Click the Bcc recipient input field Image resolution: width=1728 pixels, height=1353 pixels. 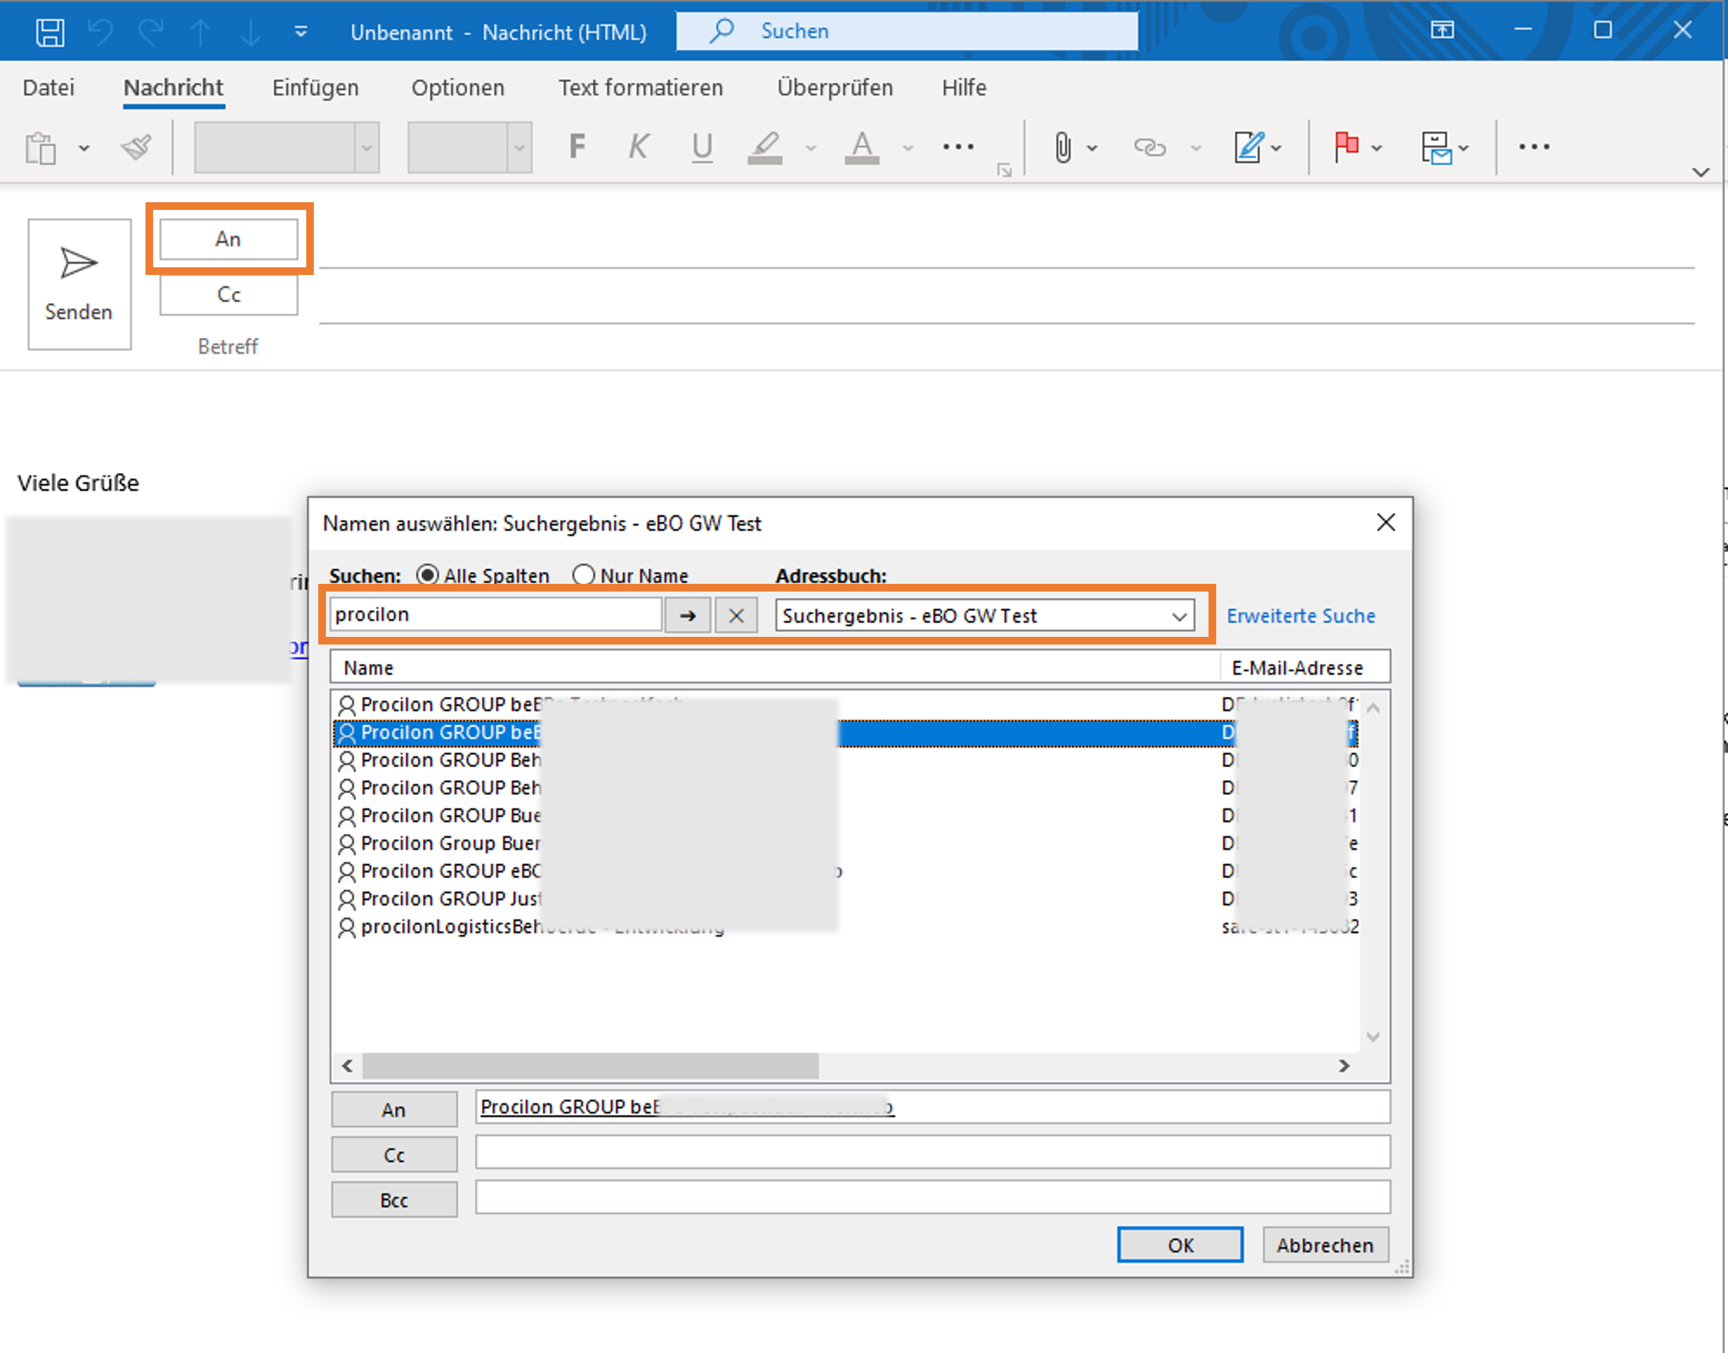coord(932,1198)
